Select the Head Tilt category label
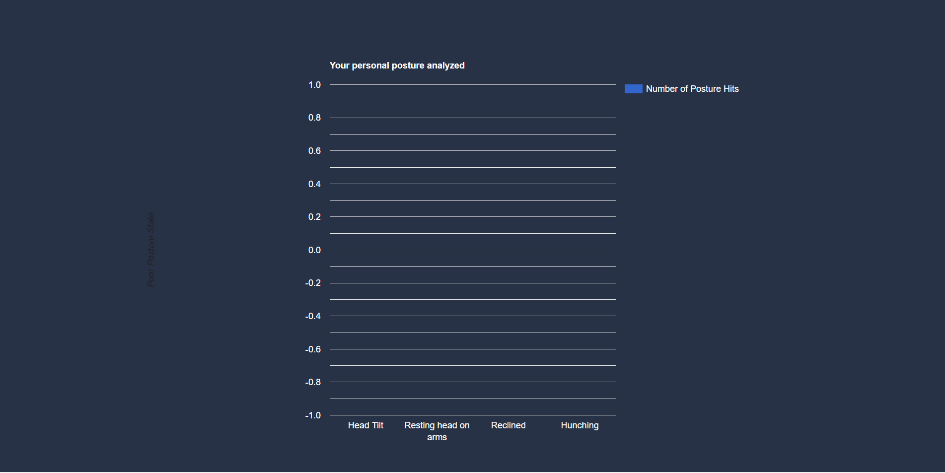The image size is (945, 473). [365, 425]
